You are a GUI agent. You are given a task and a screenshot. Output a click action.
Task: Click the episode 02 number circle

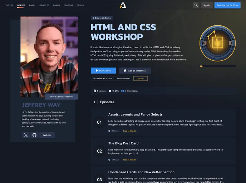click(99, 151)
